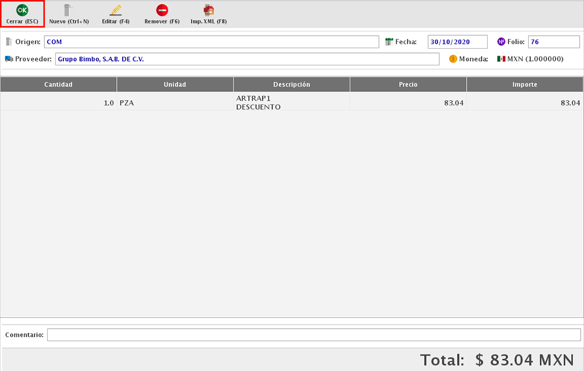
Task: Click the Nuevo (Ctrl+N) toolbar icon
Action: 68,10
